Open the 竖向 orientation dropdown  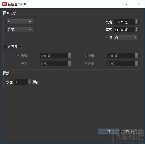[20, 29]
